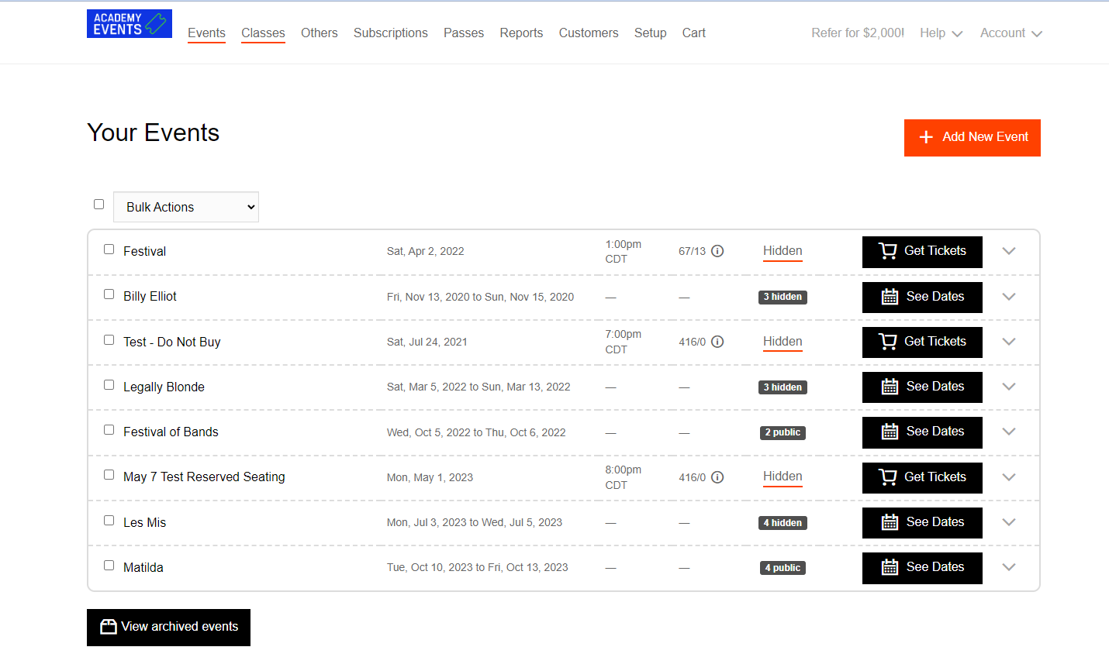1109x671 pixels.
Task: Select the Matilda event checkbox
Action: coord(109,566)
